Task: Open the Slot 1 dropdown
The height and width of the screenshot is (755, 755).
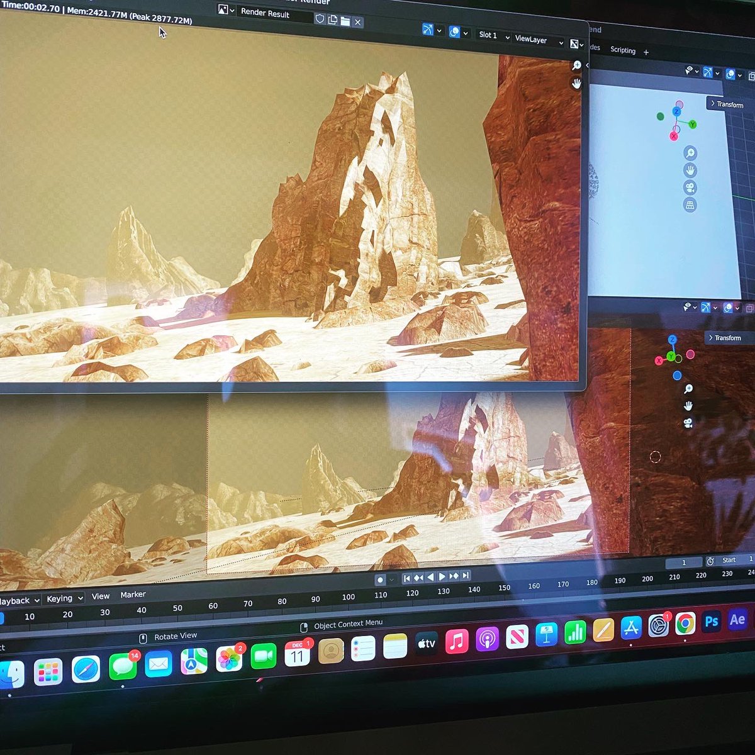Action: [x=493, y=35]
